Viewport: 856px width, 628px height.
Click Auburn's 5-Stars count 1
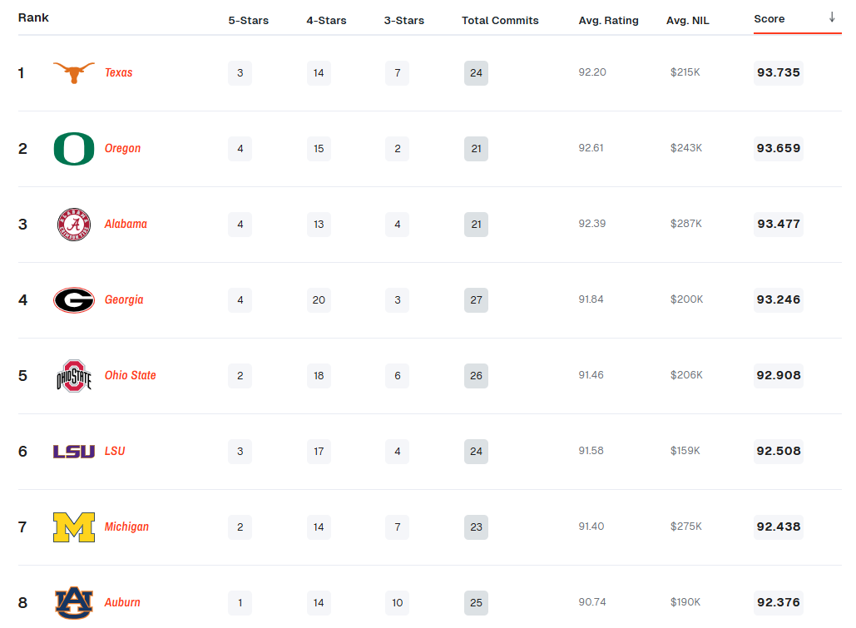coord(240,603)
